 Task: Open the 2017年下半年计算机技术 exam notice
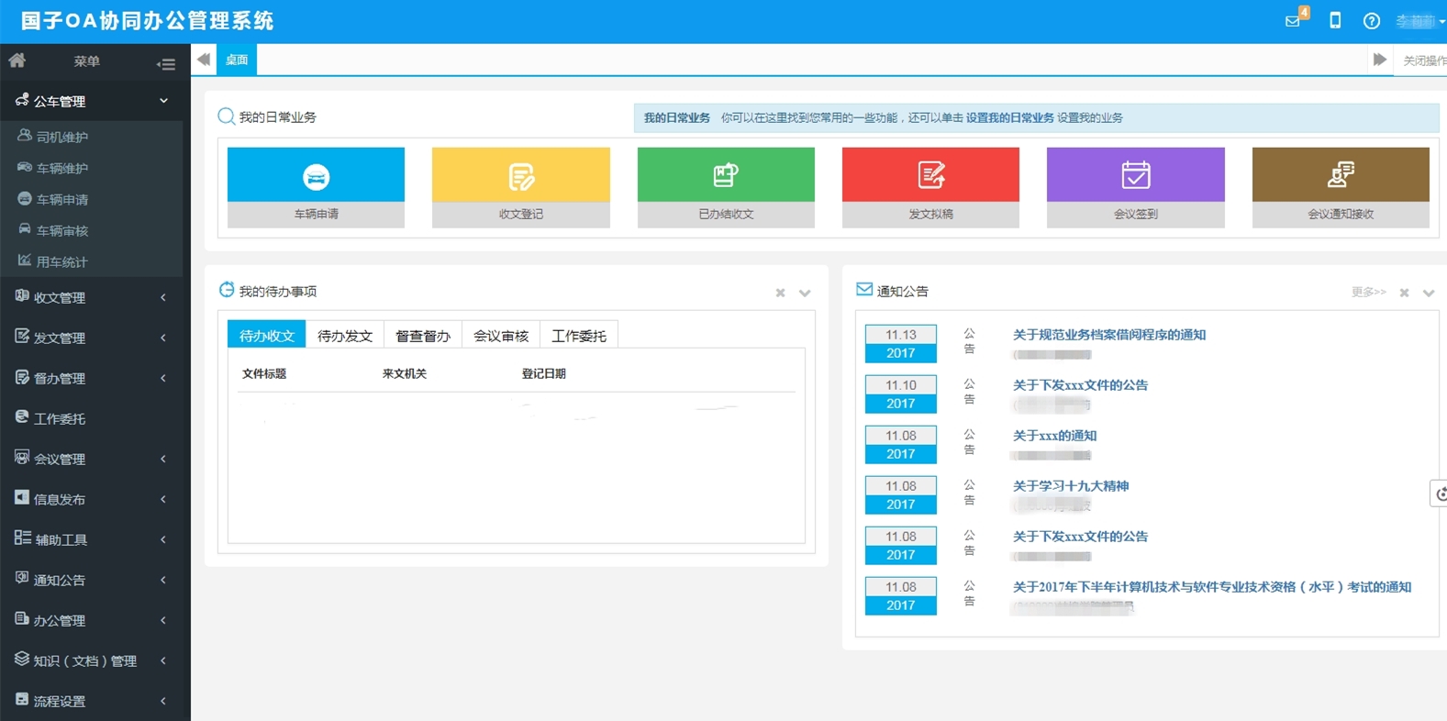tap(1212, 587)
